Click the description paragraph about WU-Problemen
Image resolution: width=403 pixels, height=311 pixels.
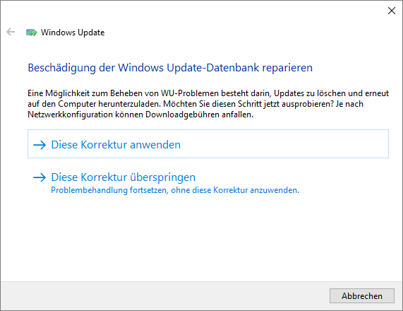coord(208,104)
